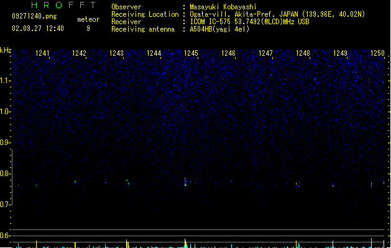391x248 pixels.
Task: Click the date stamp 02.09.27 12:40
Action: 38,29
